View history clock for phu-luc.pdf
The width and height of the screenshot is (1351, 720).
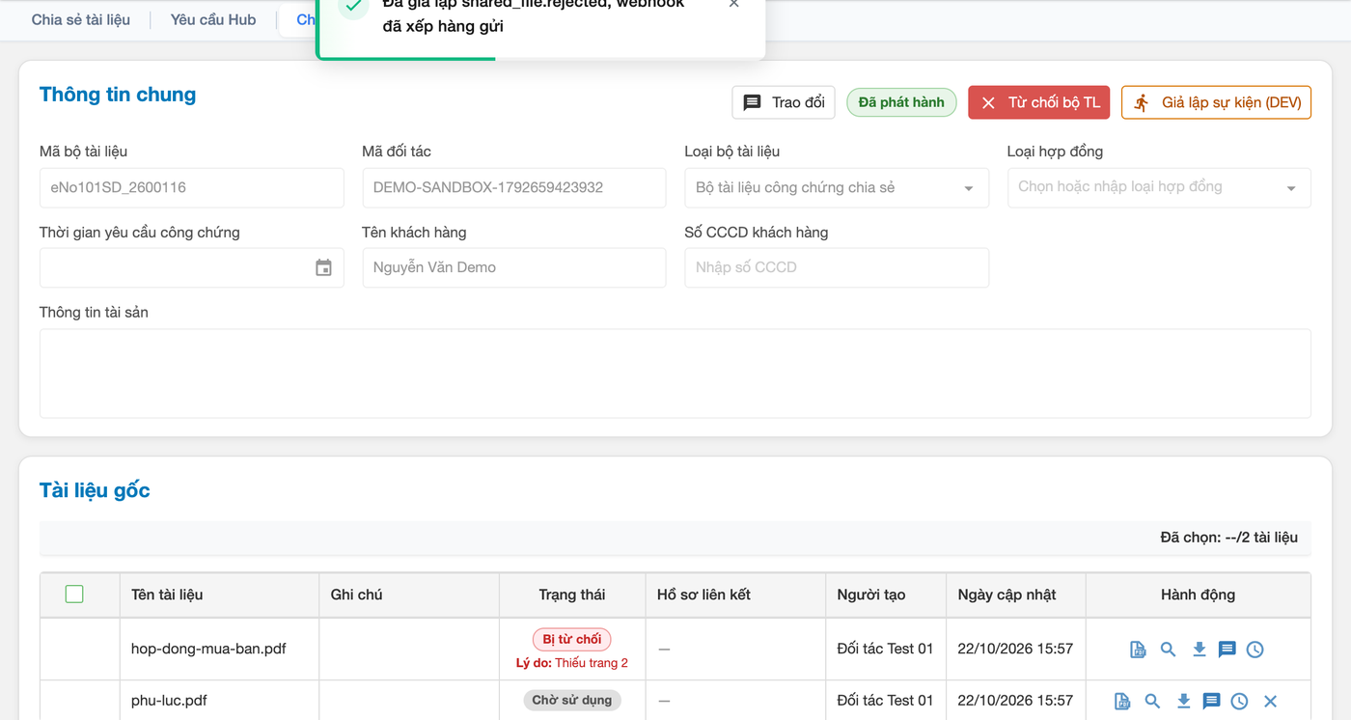click(x=1239, y=702)
